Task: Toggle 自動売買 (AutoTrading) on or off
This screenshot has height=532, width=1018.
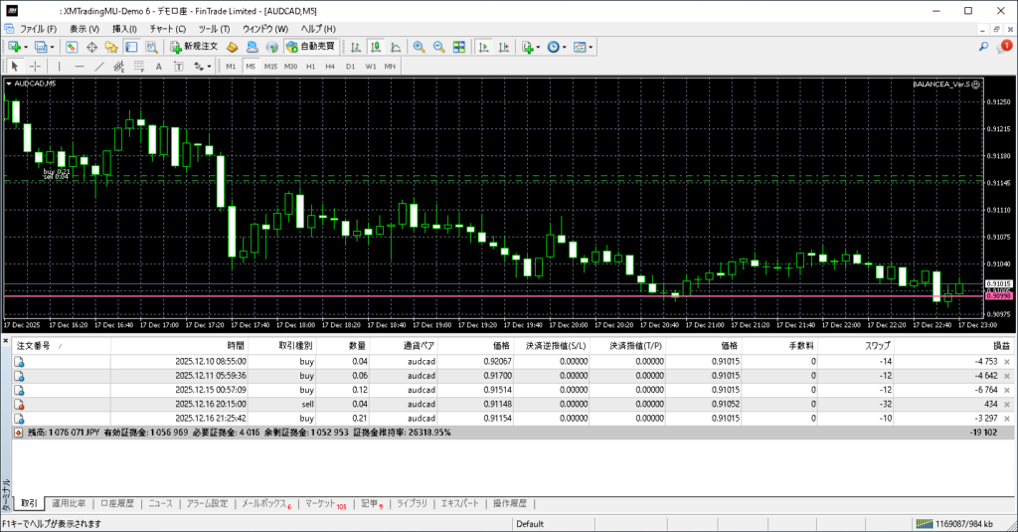Action: (x=310, y=47)
